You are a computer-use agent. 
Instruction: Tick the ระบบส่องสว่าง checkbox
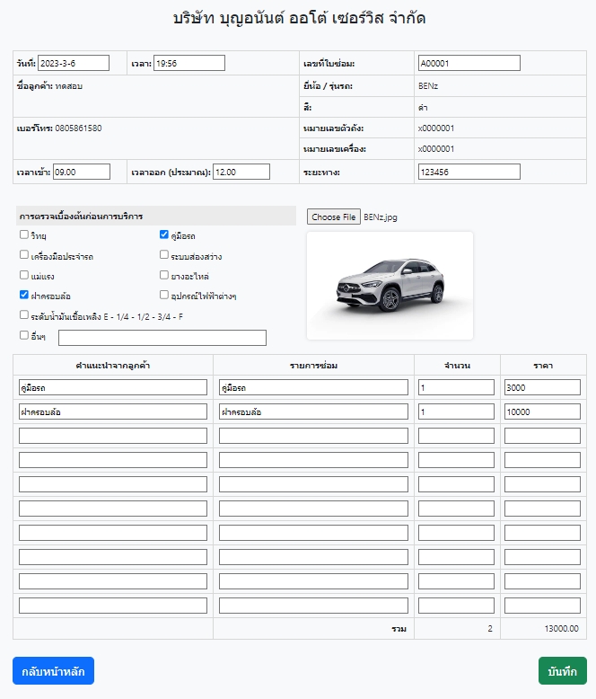click(x=164, y=255)
